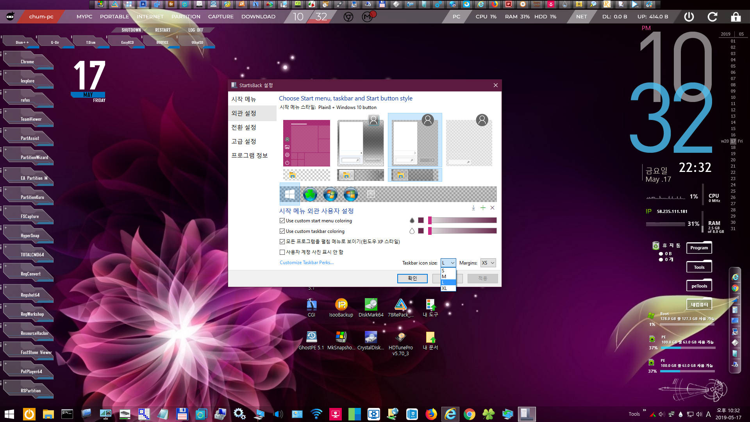Click RESTART in the top launcher
Screen dimensions: 750x422
[x=162, y=30]
